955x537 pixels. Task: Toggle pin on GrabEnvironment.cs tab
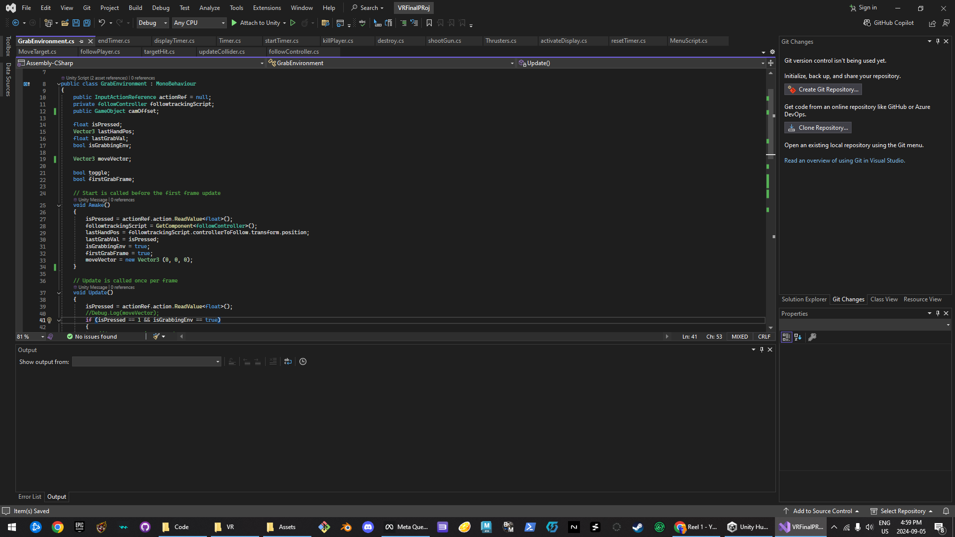tap(82, 41)
